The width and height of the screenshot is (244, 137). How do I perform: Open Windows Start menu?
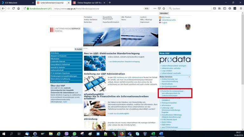(4, 134)
